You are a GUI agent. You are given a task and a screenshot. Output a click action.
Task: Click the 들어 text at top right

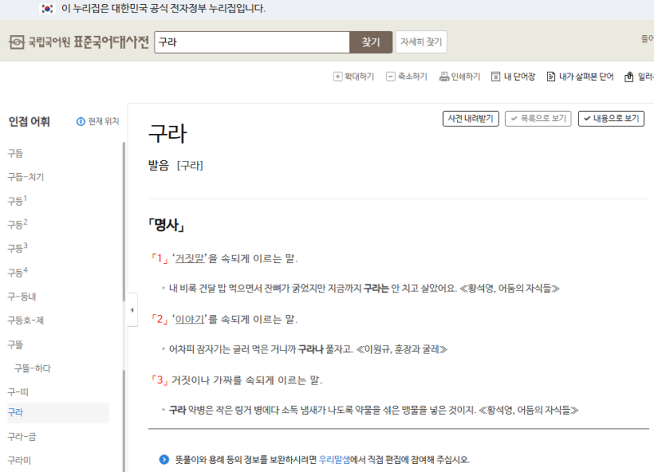tap(647, 38)
